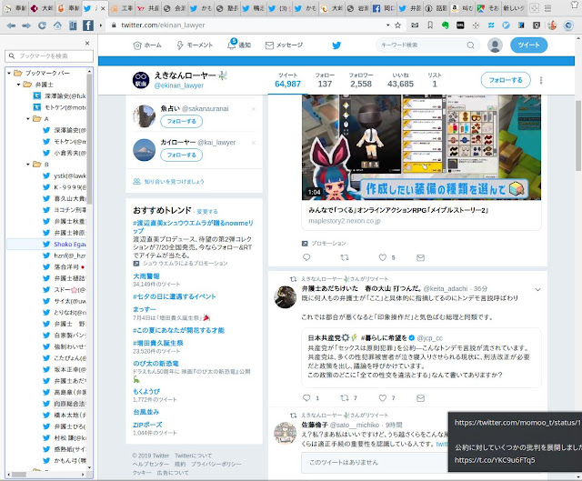Show the ツイート 64,987 profile tab
Viewport: 582px width, 481px height.
[x=287, y=80]
